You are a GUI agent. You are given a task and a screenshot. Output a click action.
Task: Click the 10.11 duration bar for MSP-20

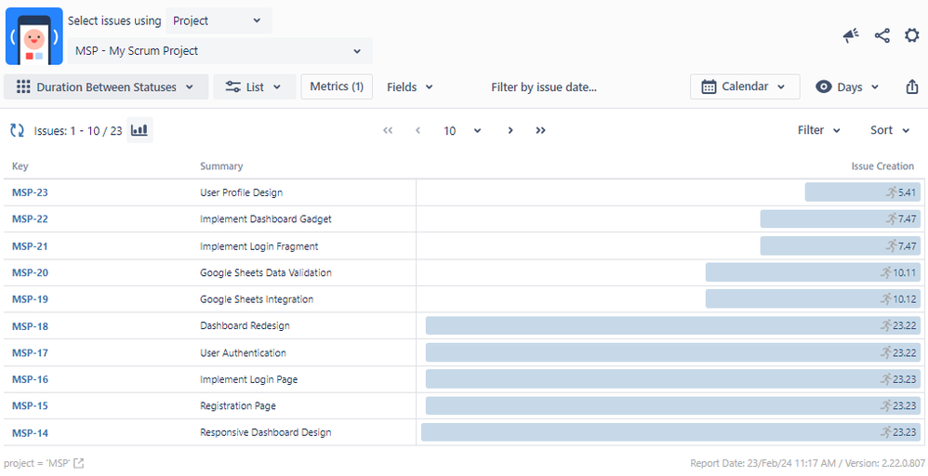pyautogui.click(x=814, y=272)
